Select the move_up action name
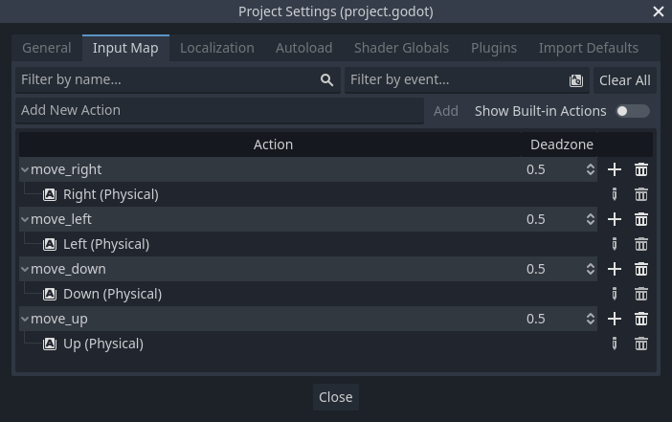 59,320
